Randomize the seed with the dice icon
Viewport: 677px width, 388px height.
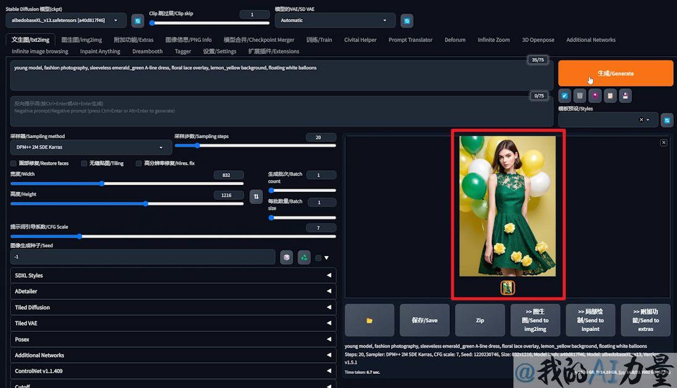tap(286, 257)
